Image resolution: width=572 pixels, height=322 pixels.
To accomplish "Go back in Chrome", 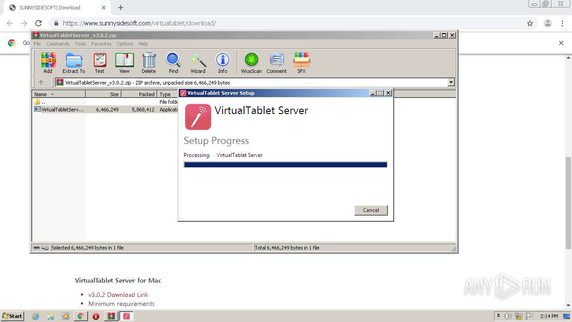I will [x=10, y=23].
